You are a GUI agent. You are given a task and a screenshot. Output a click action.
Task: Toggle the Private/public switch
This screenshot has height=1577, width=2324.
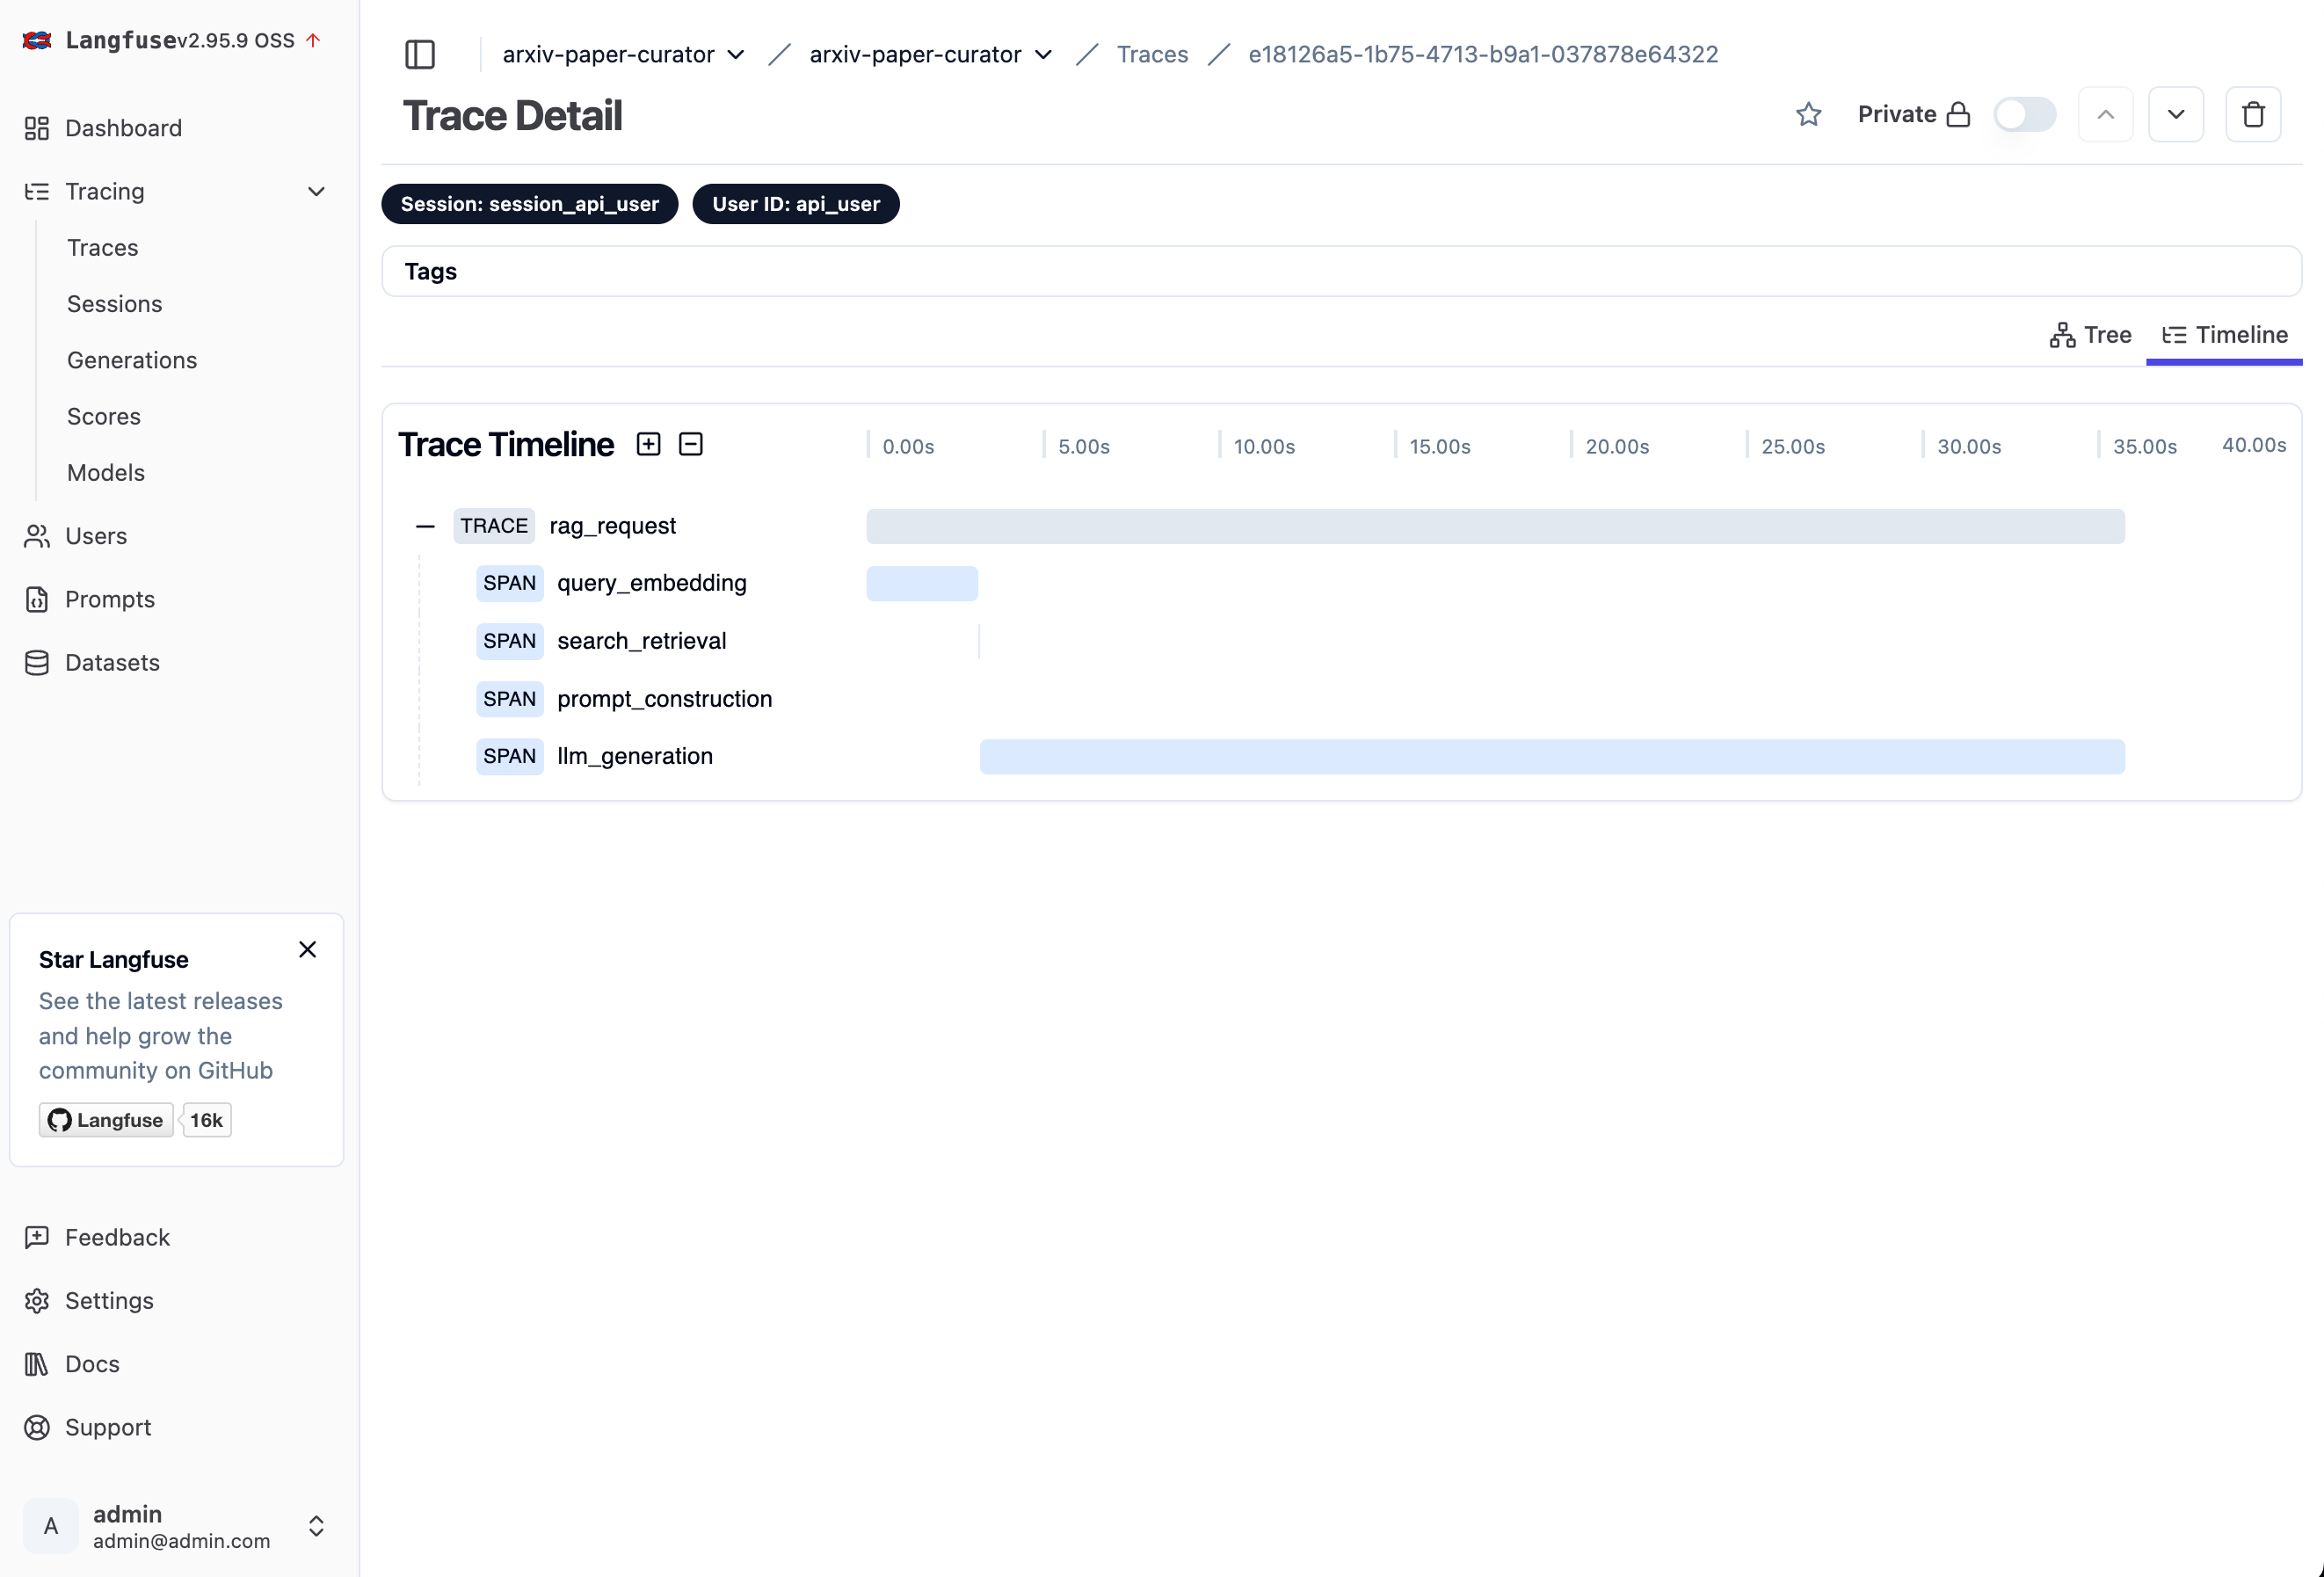(x=2024, y=115)
